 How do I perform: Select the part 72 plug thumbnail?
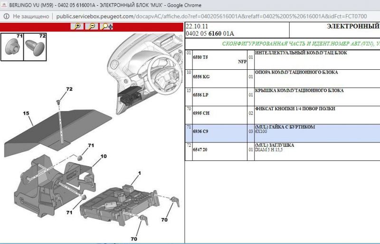coord(35,47)
